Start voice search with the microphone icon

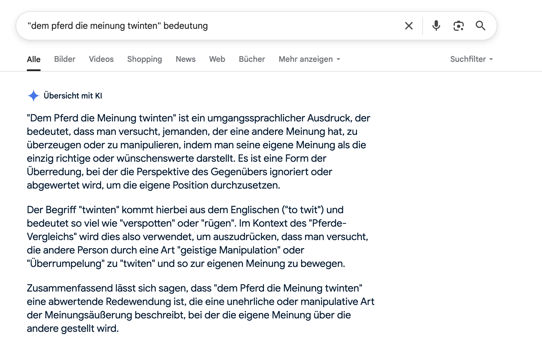(436, 26)
